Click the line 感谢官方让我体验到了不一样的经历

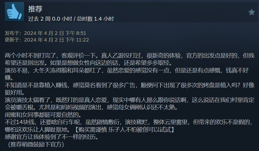click(52, 137)
